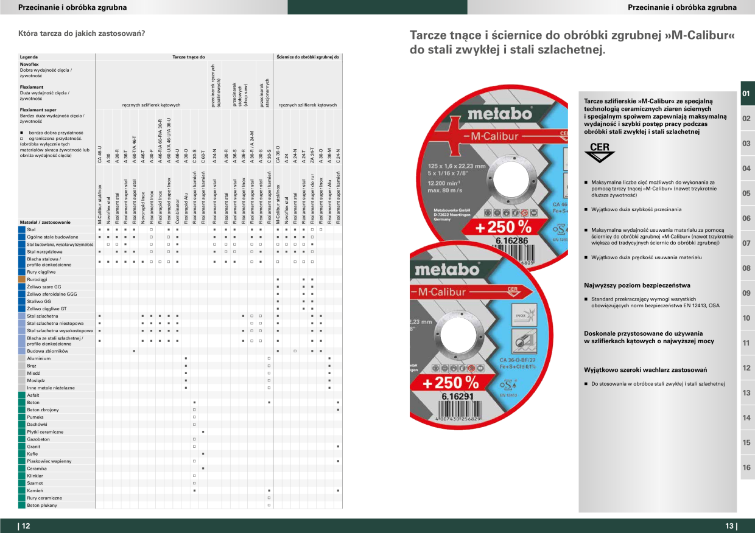
Task: Click the page number 13
Action: pyautogui.click(x=731, y=526)
